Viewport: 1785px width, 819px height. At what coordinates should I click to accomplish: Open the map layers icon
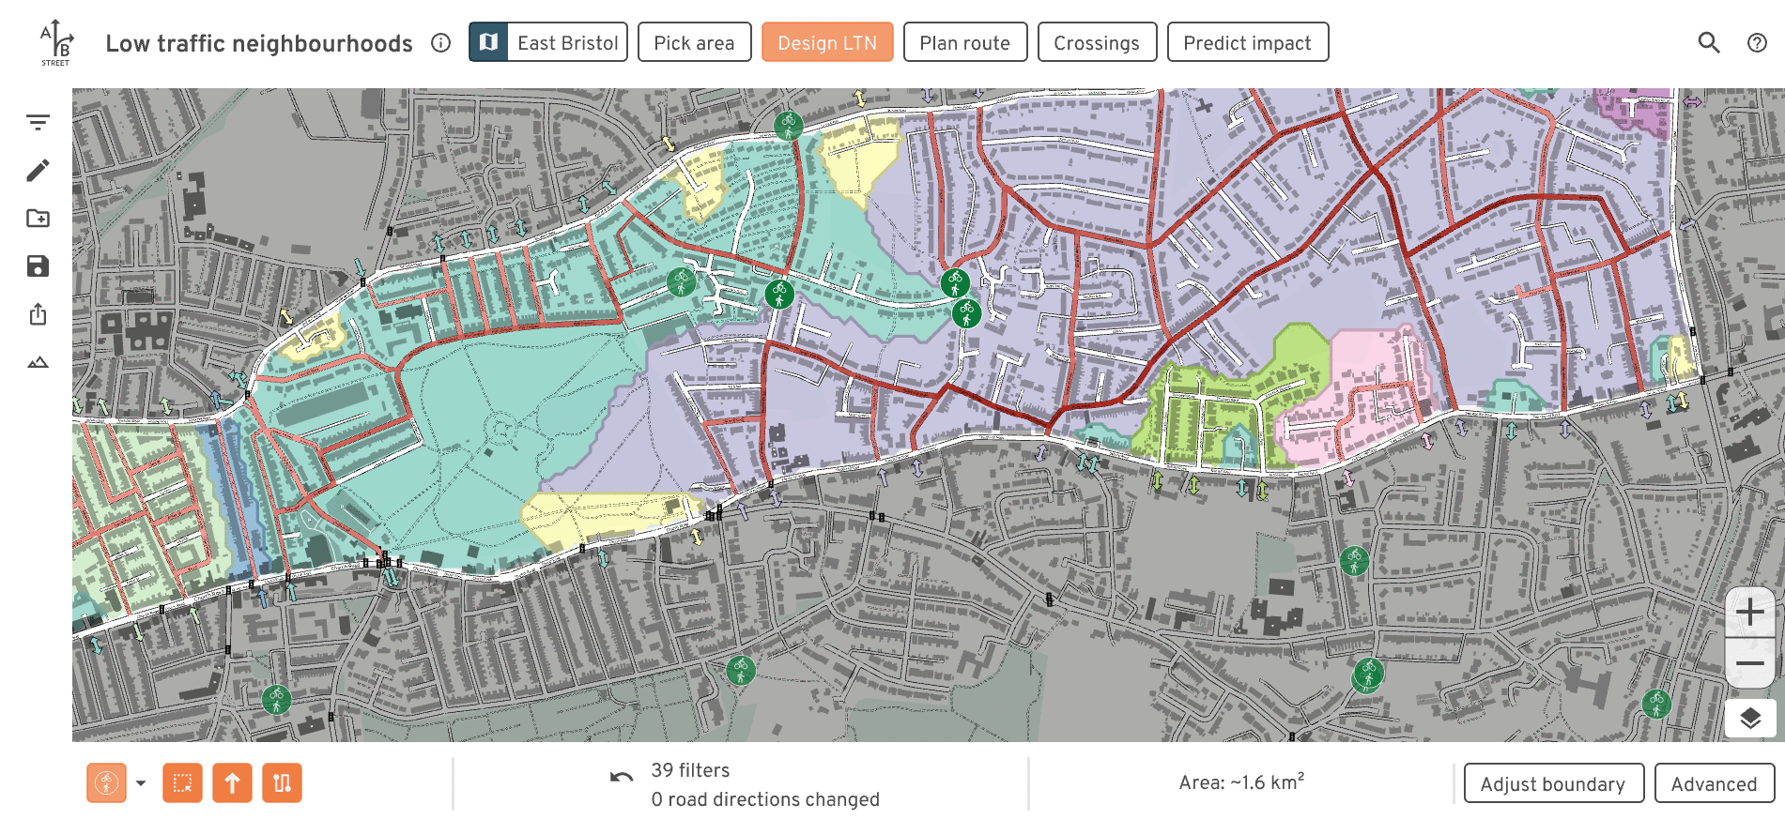(1749, 719)
